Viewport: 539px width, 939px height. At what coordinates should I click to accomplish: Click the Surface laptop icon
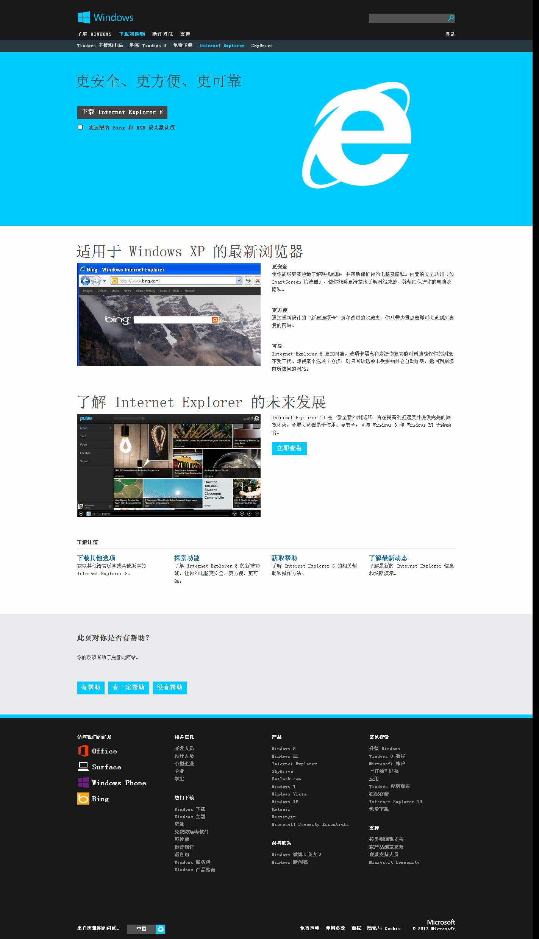[x=83, y=767]
